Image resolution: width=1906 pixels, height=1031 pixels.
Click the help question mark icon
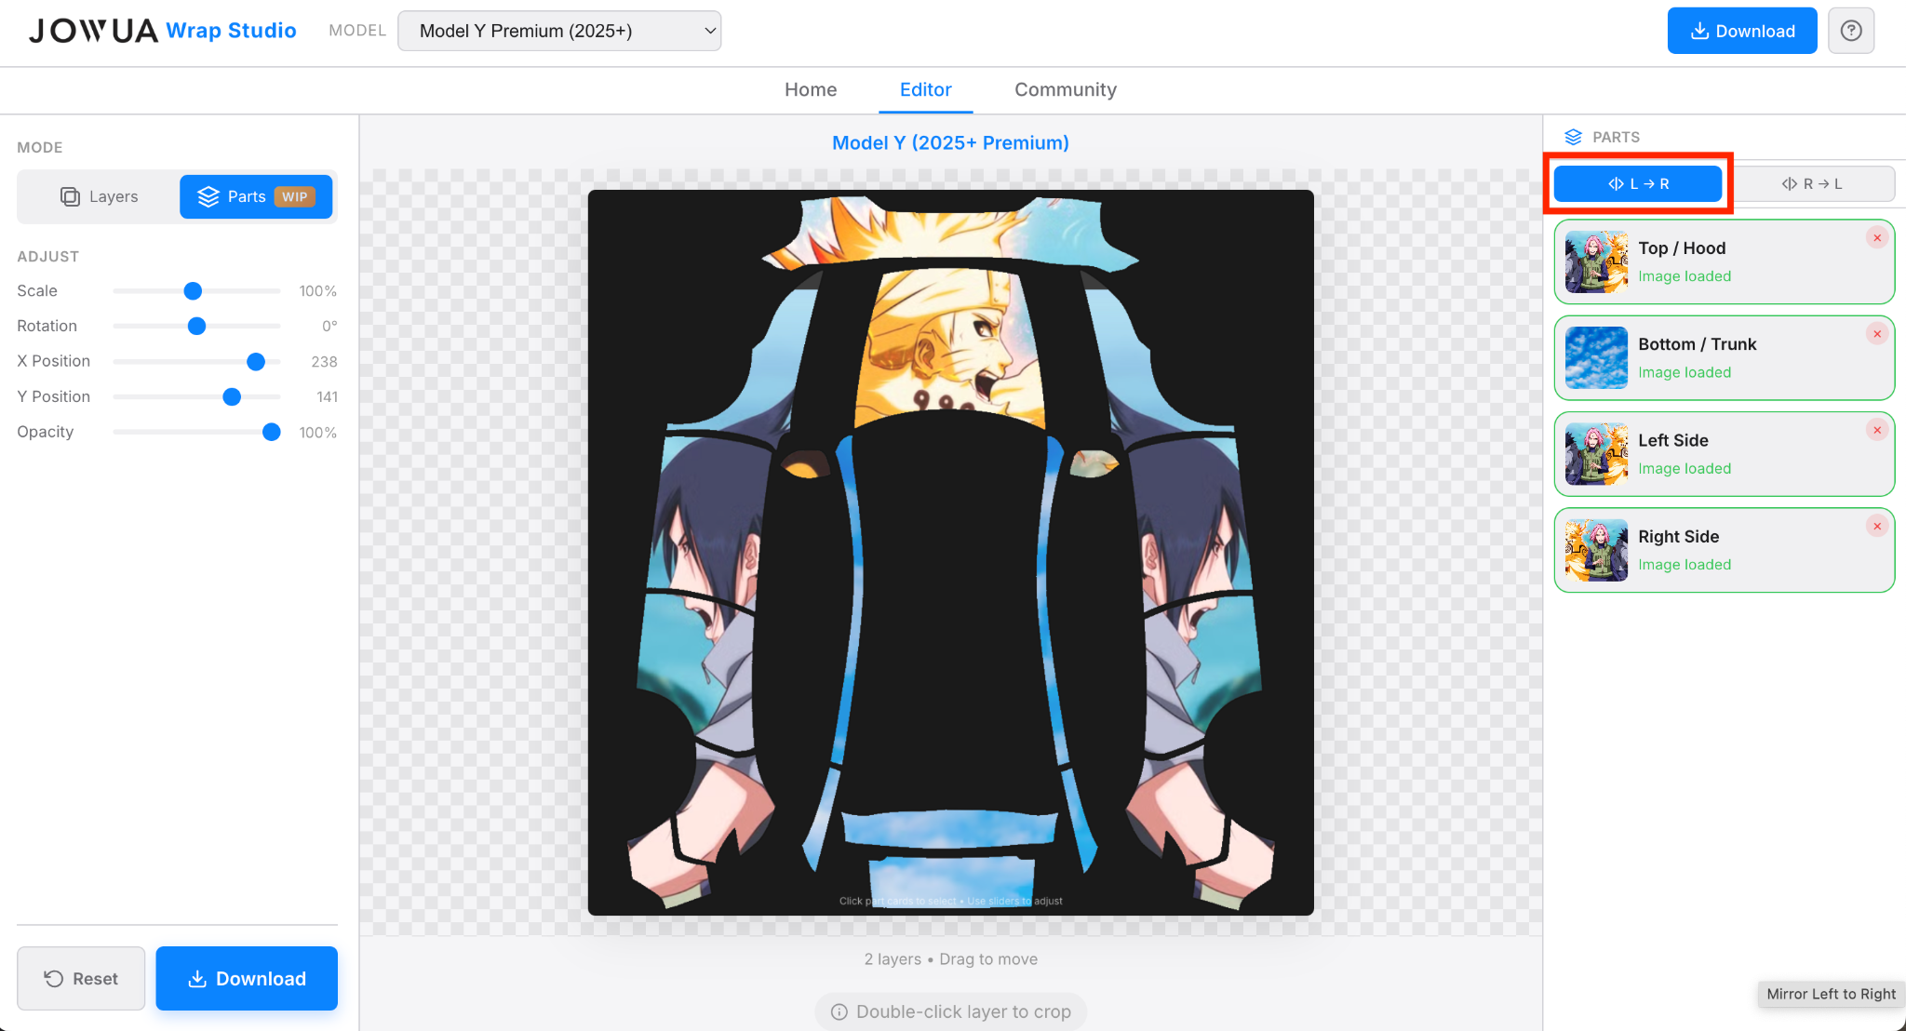(1851, 31)
